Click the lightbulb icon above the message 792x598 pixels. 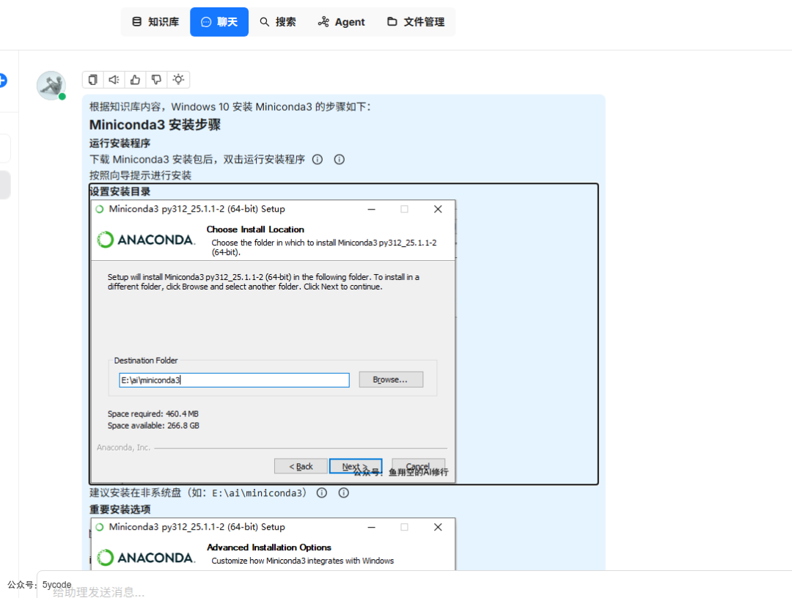click(178, 80)
